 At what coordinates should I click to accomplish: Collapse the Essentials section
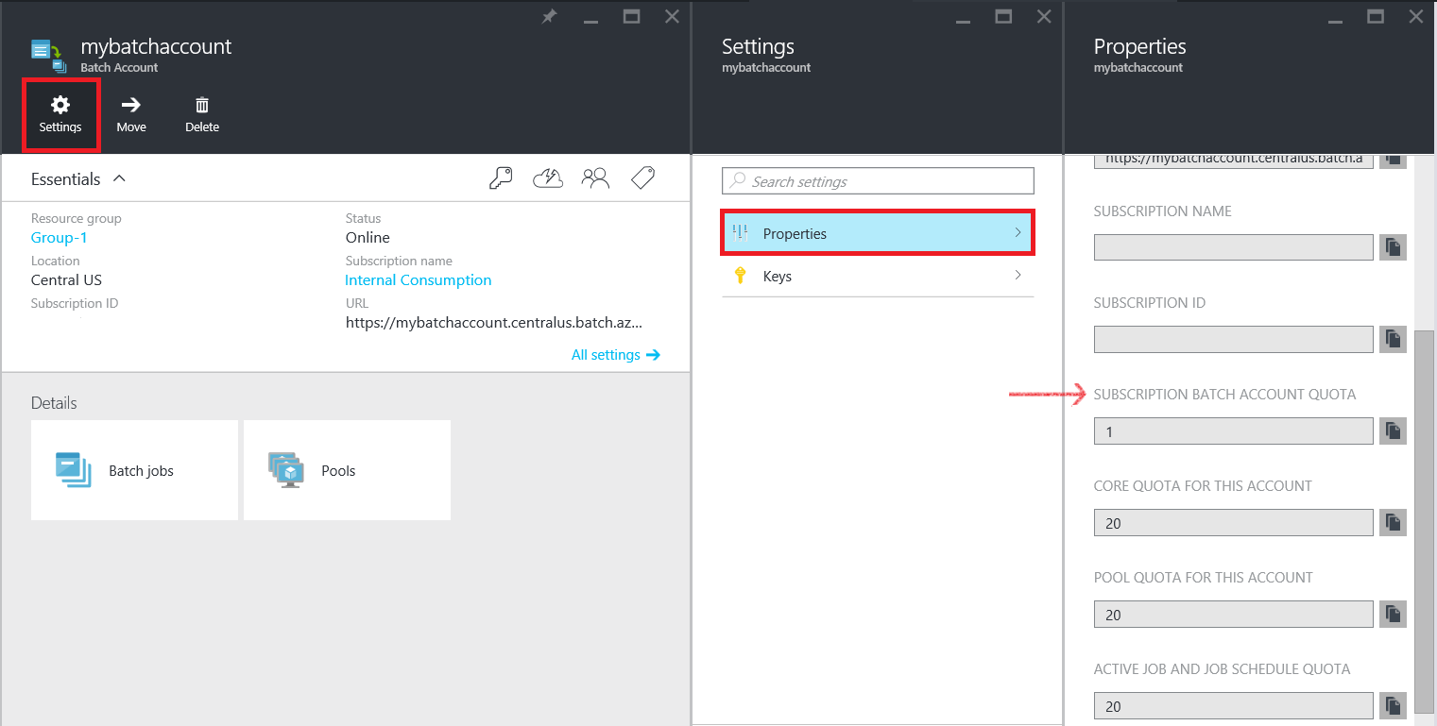119,178
